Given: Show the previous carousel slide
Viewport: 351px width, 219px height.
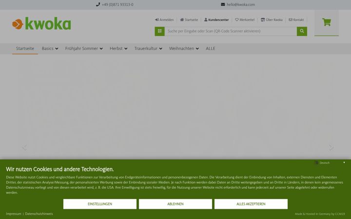Looking at the screenshot, I should coord(25,147).
